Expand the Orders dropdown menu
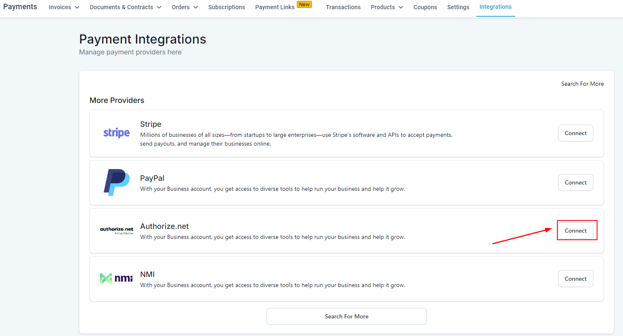 [x=185, y=7]
